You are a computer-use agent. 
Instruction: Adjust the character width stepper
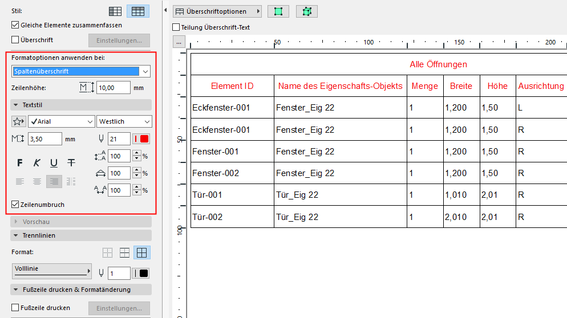[137, 173]
